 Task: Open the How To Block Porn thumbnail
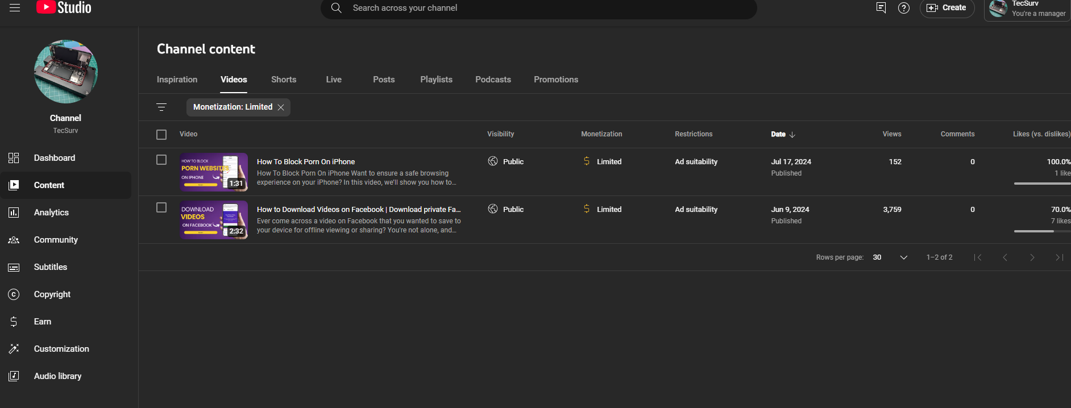pos(214,172)
